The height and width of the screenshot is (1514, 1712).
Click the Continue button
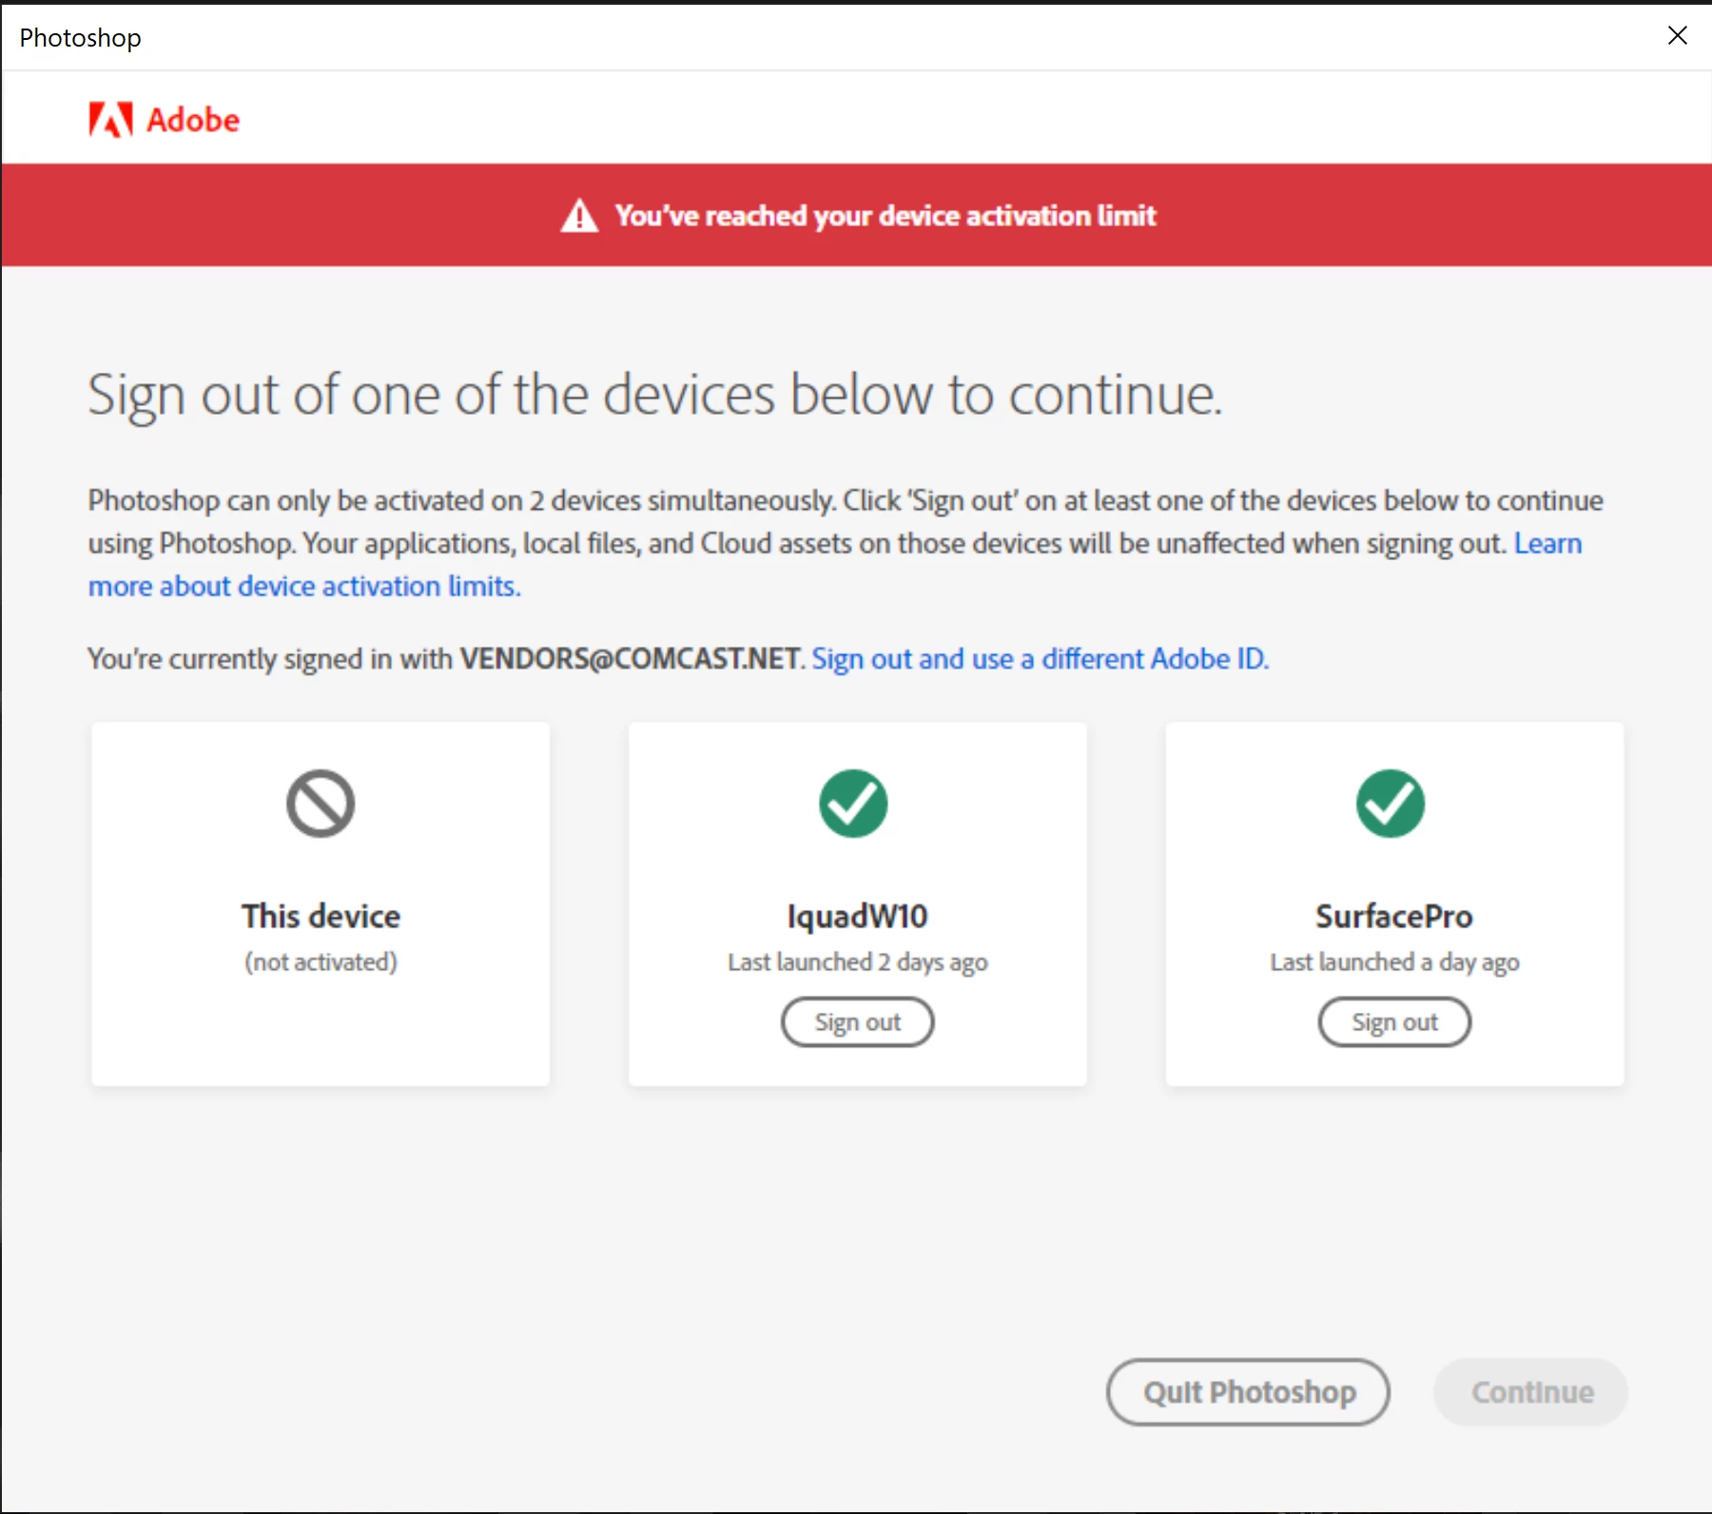coord(1531,1392)
